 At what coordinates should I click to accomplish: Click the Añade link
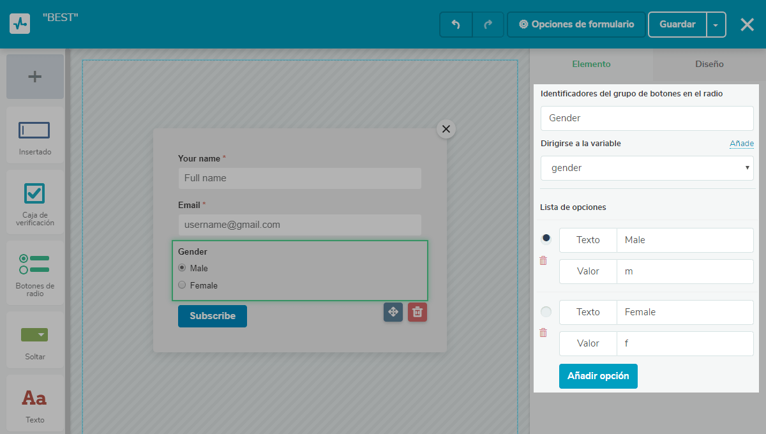[741, 144]
